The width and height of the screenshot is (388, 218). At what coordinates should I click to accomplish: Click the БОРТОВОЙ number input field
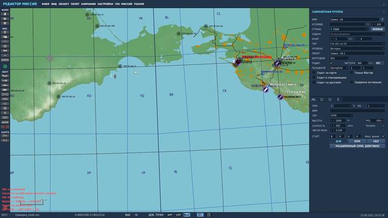tap(339, 58)
